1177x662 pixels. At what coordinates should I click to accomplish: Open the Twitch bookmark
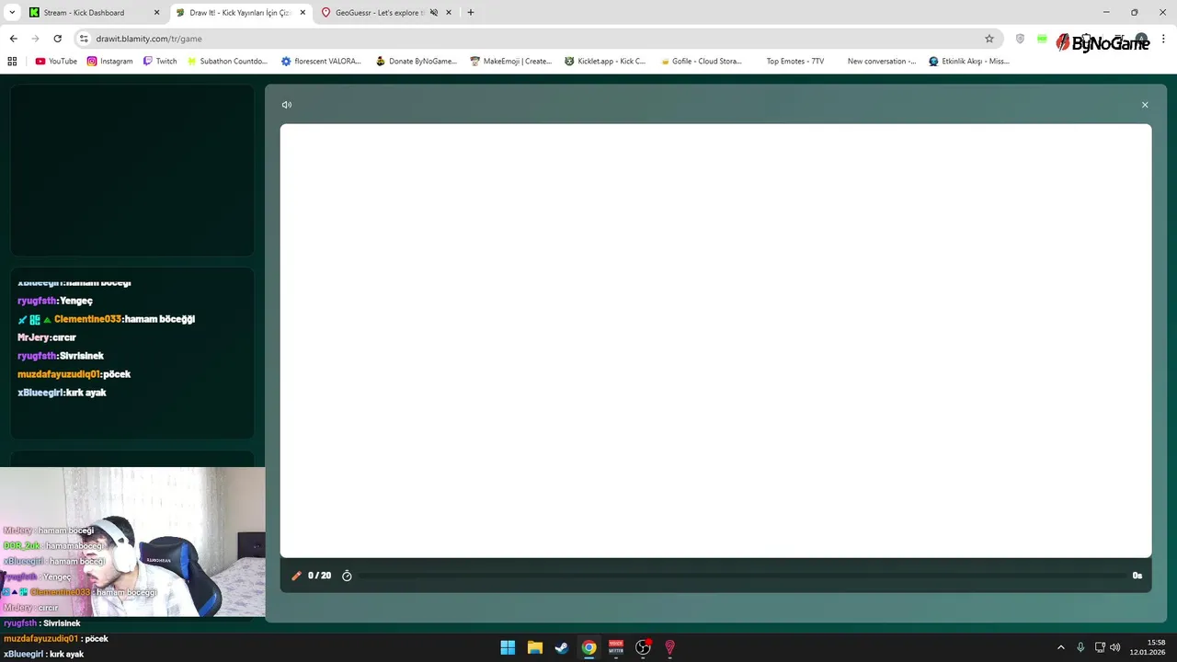[x=159, y=62]
